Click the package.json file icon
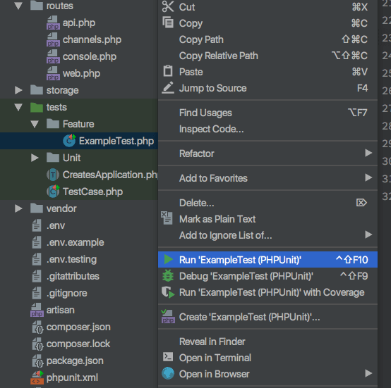Screen dimensions: 391x388 pos(37,361)
